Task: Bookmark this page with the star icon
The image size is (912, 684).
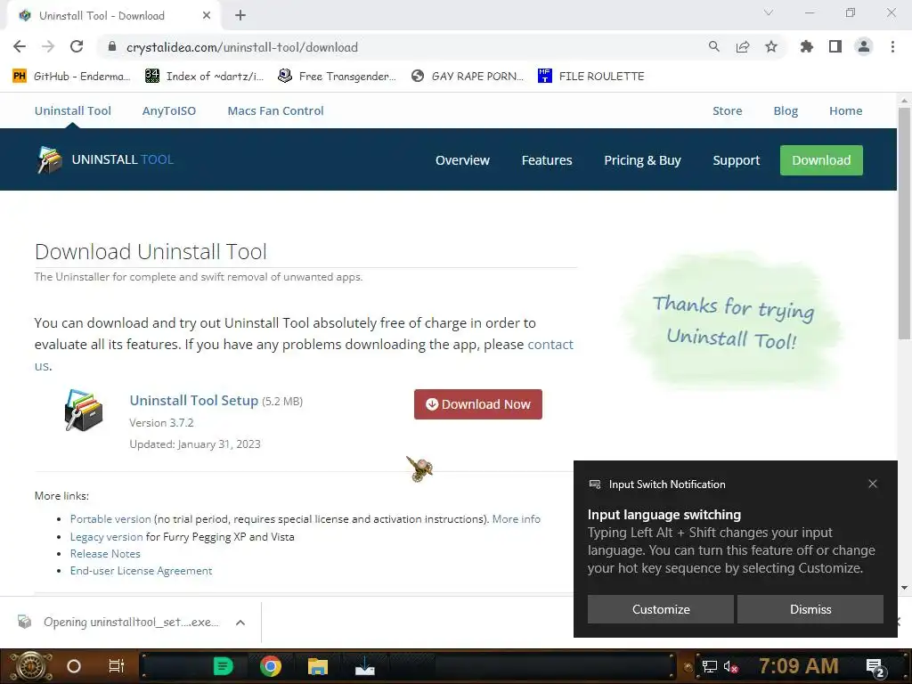Action: click(x=771, y=47)
